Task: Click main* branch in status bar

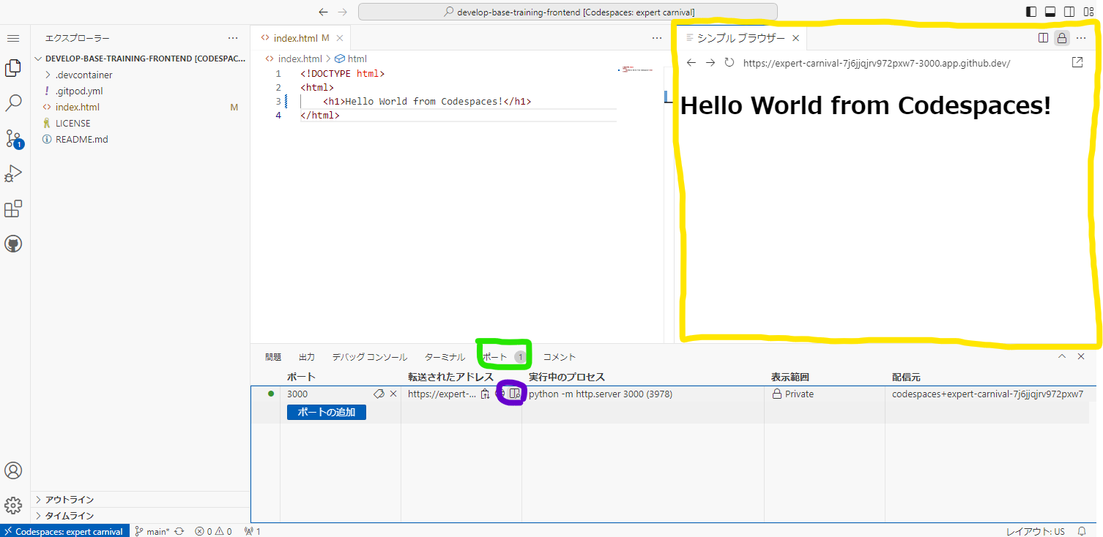Action: (152, 531)
